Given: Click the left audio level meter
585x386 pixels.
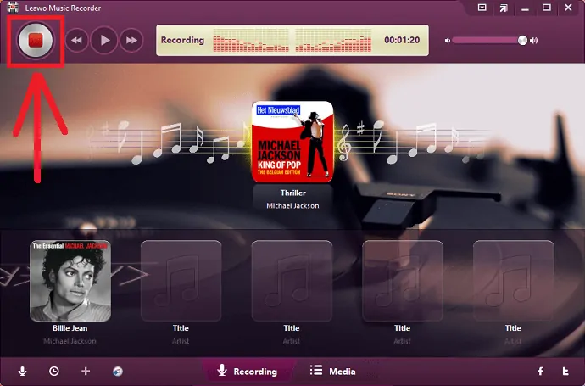Looking at the screenshot, I should pos(251,40).
